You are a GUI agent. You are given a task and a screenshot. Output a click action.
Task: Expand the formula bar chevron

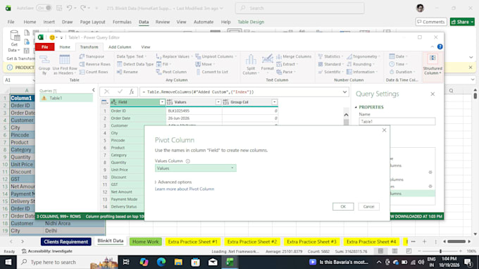(x=344, y=92)
